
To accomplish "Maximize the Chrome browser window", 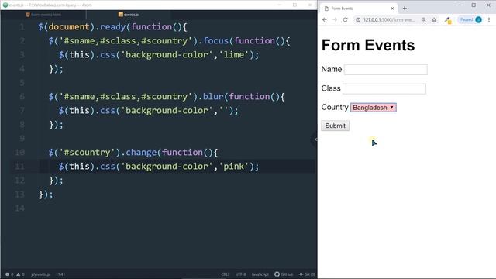I will [474, 5].
